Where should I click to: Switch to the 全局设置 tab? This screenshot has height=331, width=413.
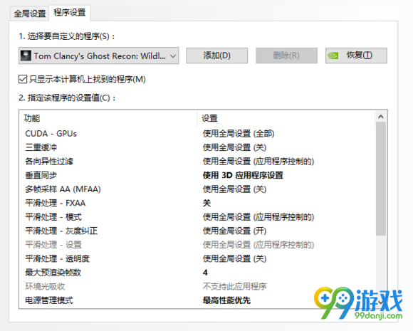point(30,14)
